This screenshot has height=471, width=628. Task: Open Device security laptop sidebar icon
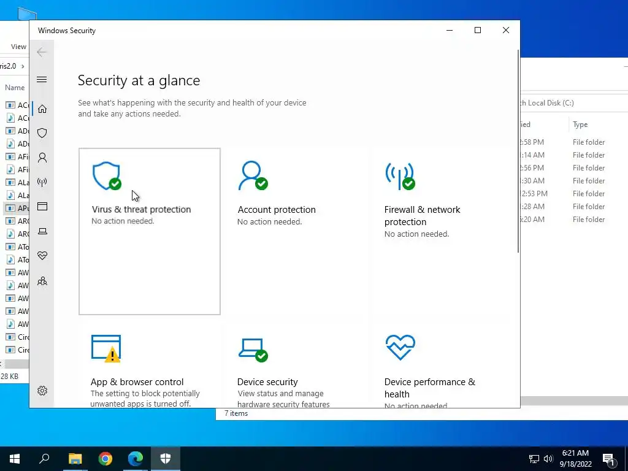[x=42, y=231]
